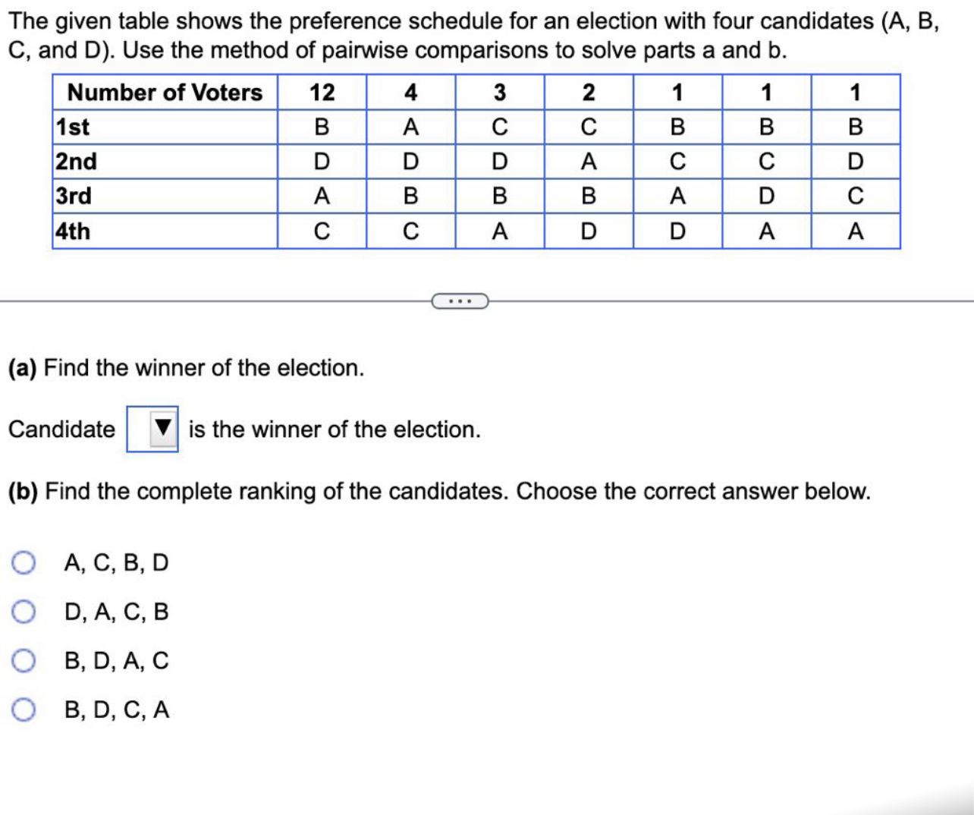
Task: Select answer choice A, C, B, D
Action: 25,562
